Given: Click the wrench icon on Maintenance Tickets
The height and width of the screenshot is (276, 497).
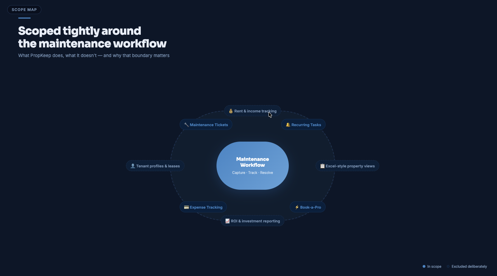Looking at the screenshot, I should pos(186,124).
